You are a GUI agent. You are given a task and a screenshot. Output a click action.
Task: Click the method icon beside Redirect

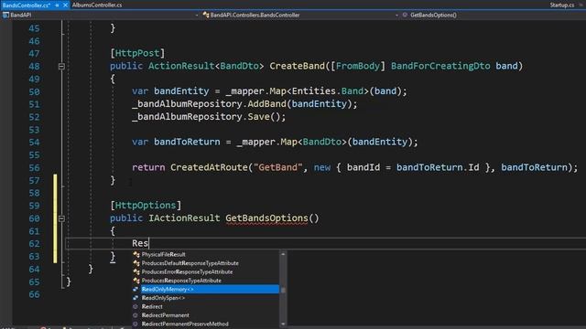click(x=136, y=307)
